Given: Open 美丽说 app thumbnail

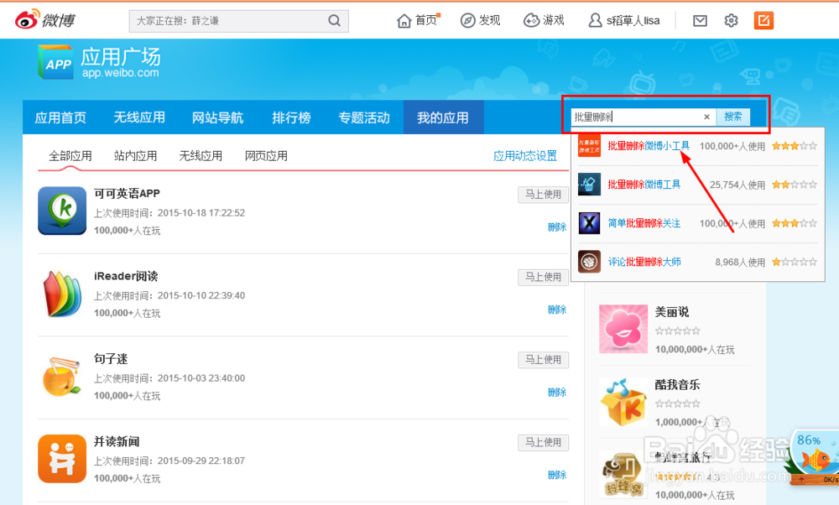Looking at the screenshot, I should [623, 329].
